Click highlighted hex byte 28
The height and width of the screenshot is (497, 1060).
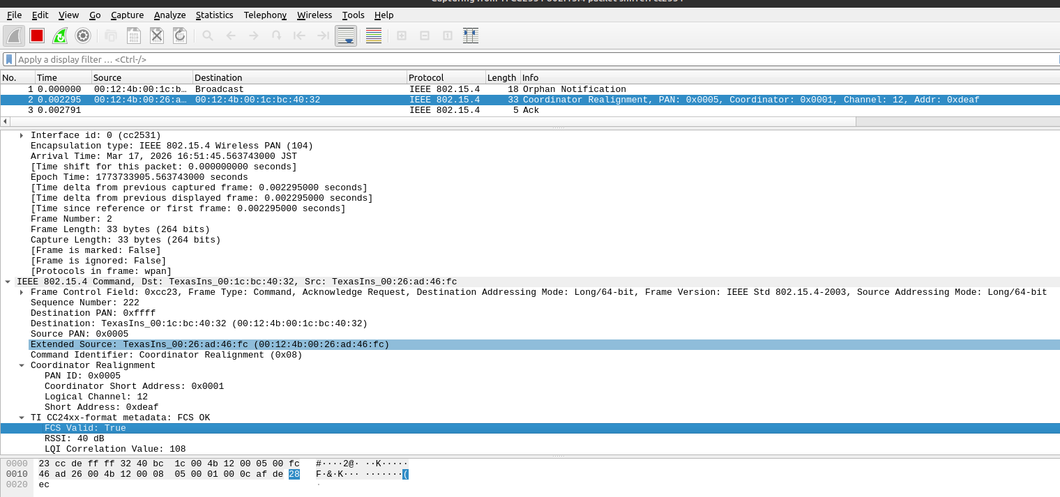[294, 474]
